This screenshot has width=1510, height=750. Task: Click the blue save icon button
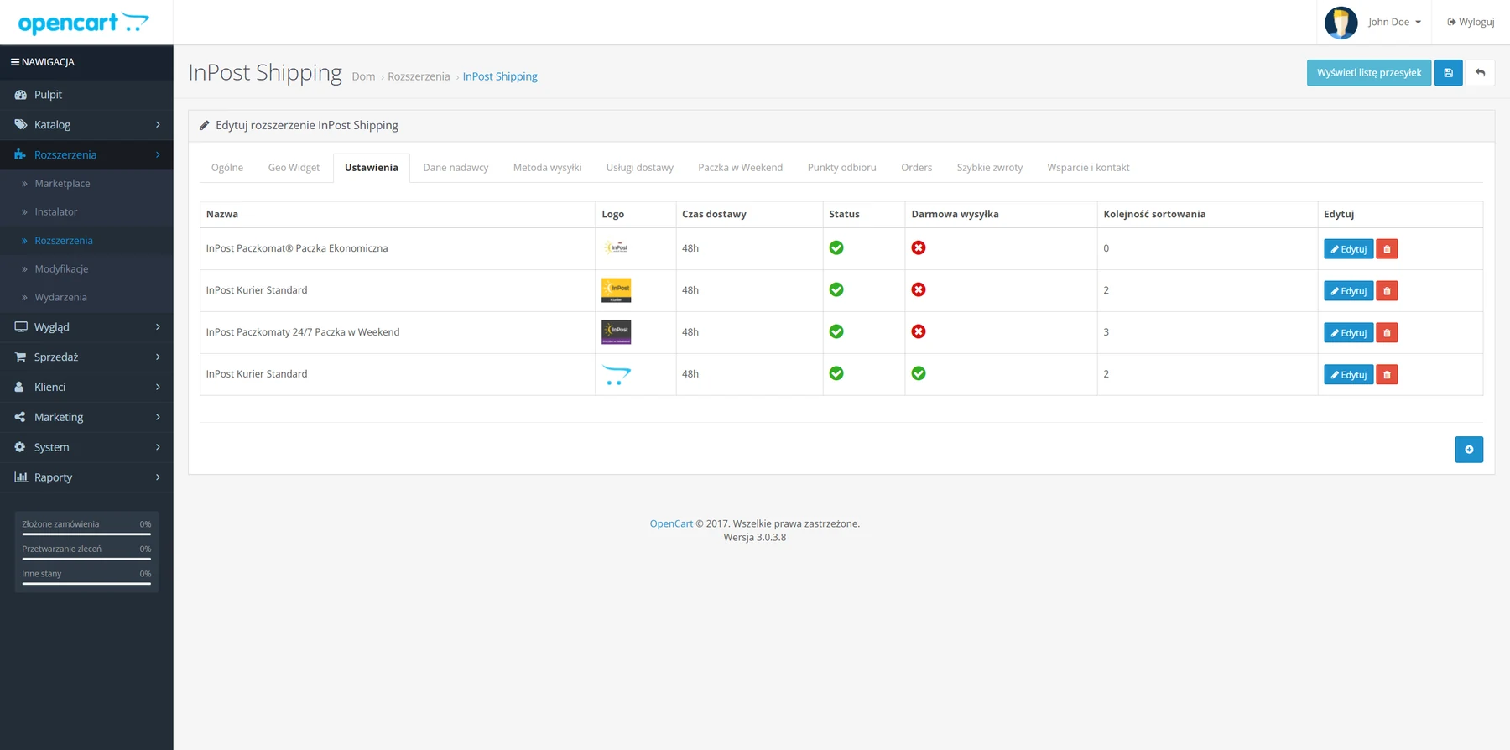1448,73
